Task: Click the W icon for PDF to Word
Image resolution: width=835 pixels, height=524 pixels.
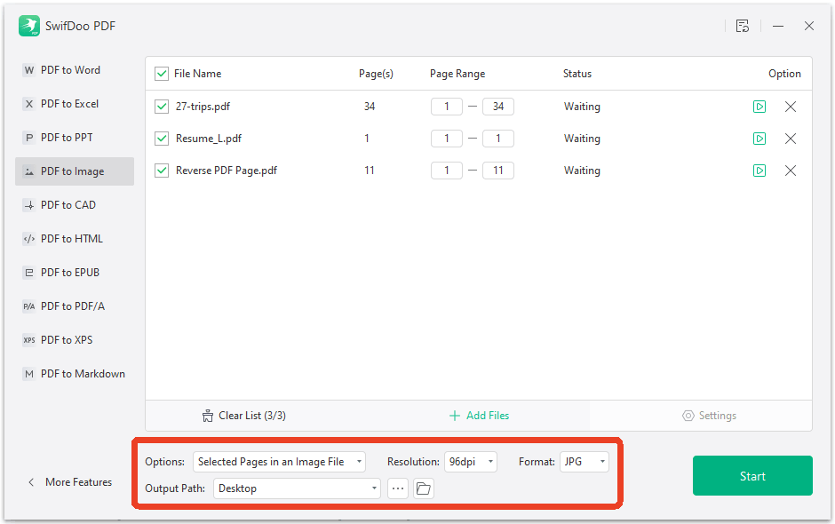Action: pyautogui.click(x=29, y=70)
